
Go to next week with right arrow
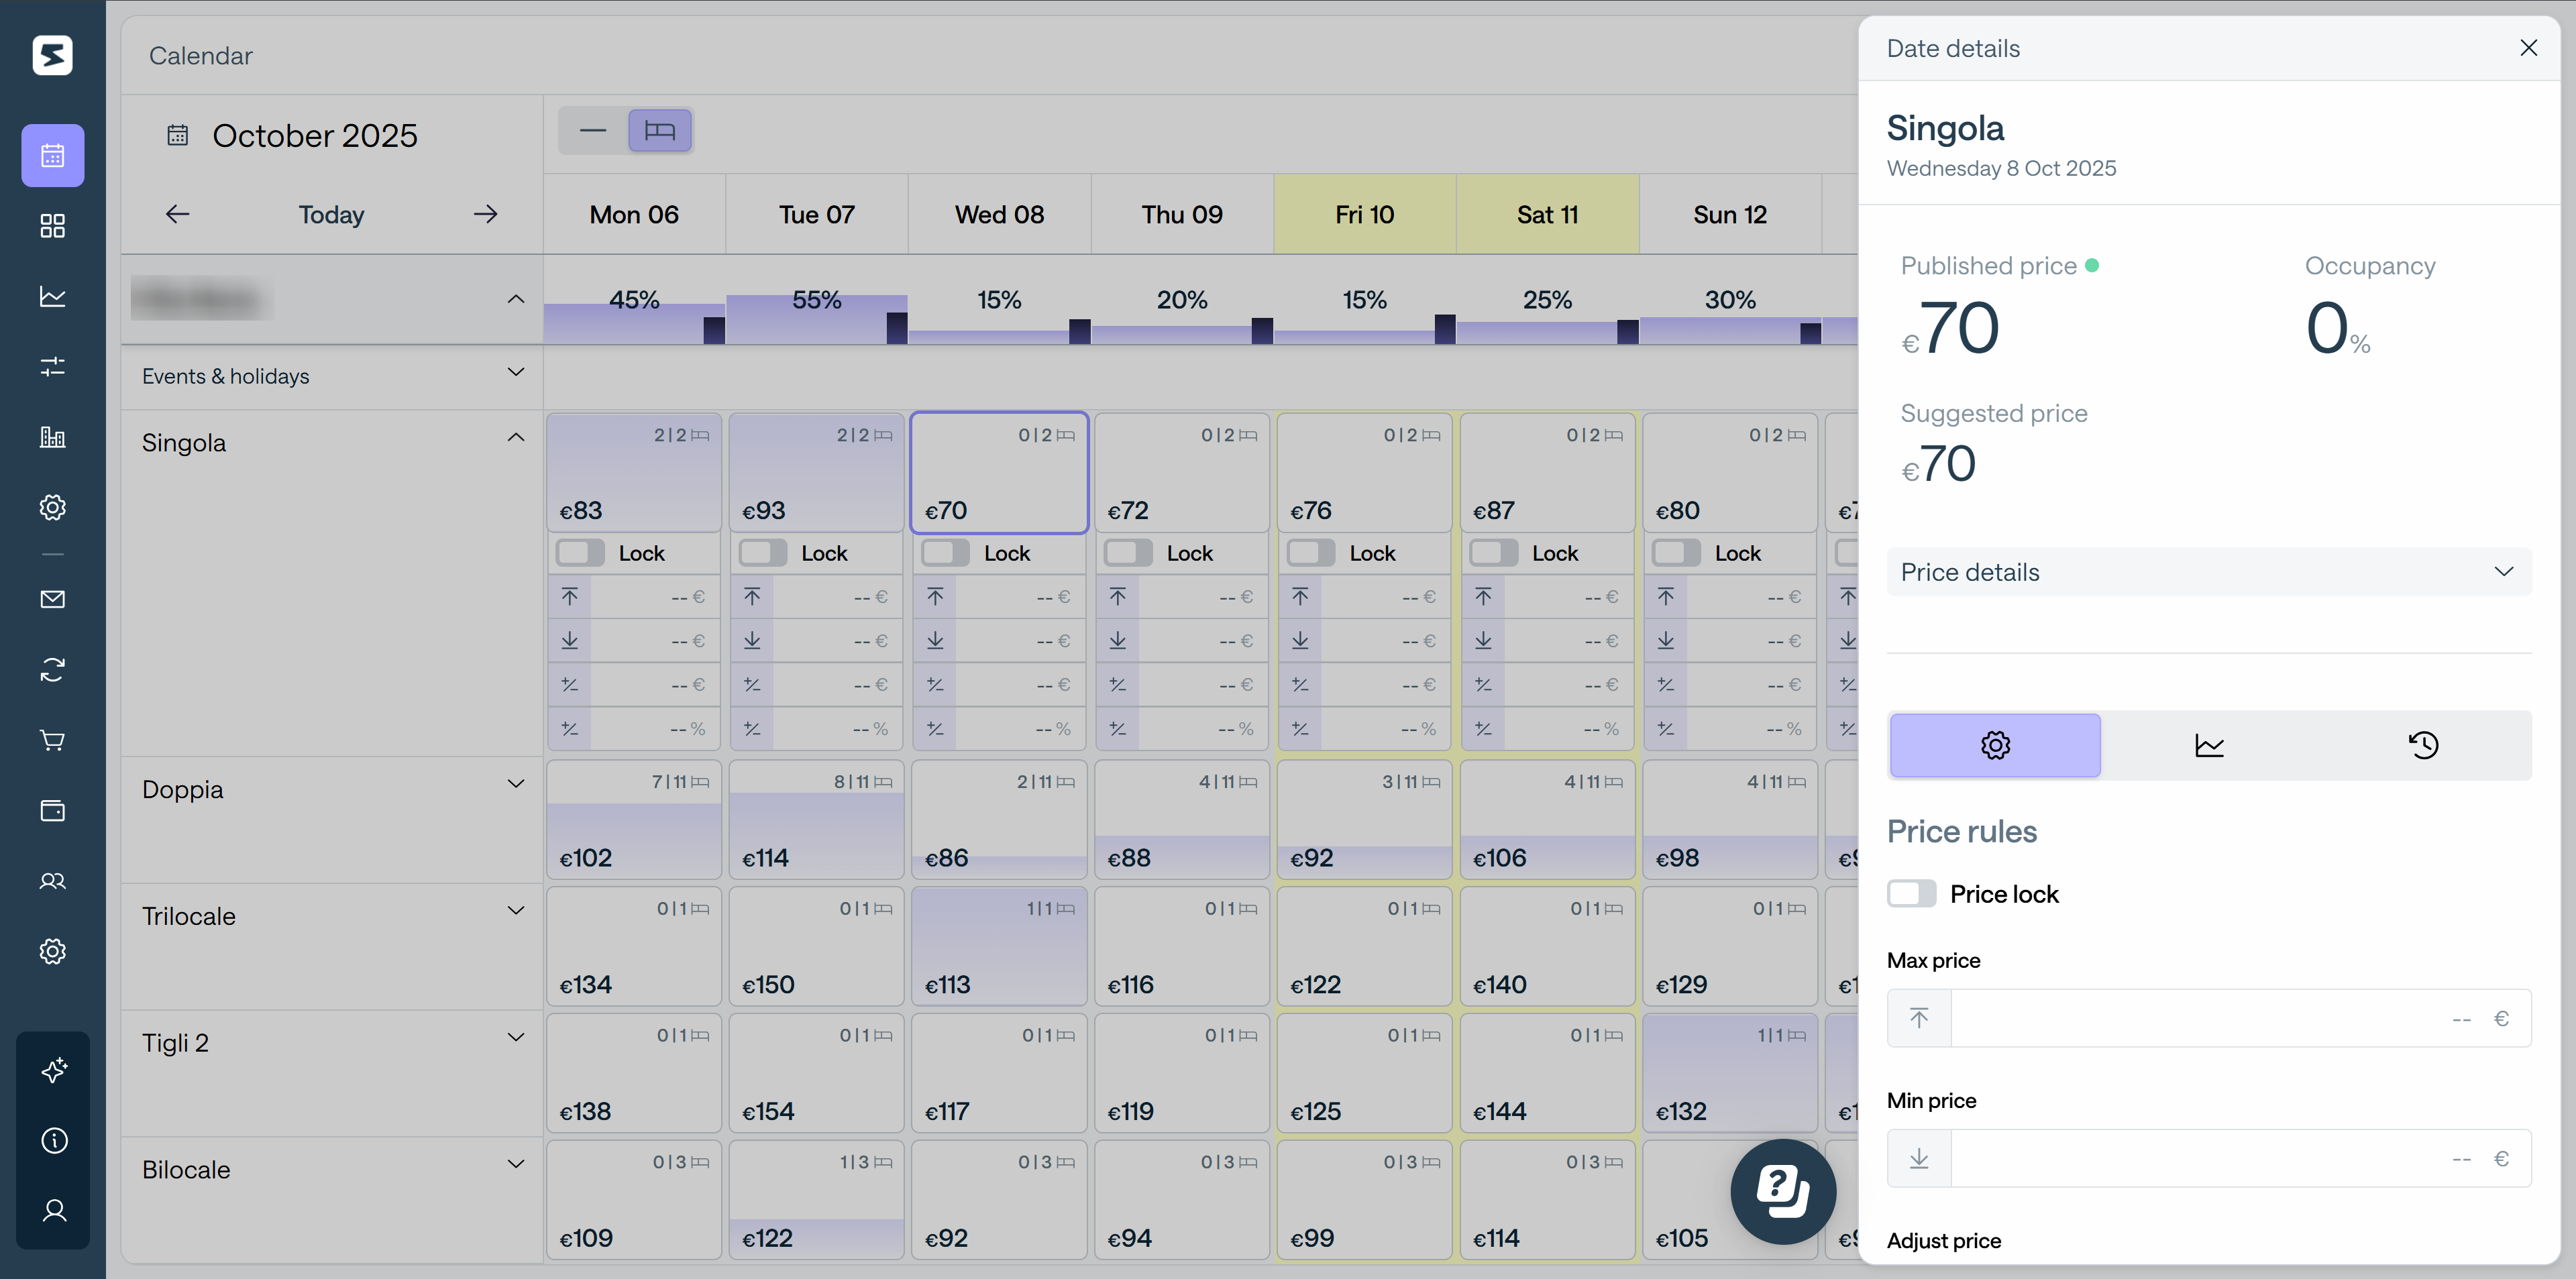click(485, 214)
